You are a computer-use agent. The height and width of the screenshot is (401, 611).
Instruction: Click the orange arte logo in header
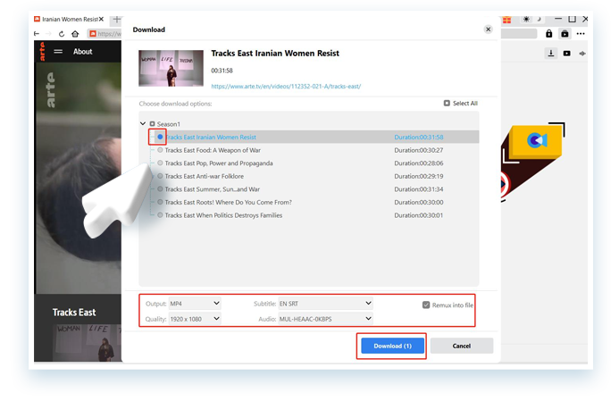pos(42,52)
